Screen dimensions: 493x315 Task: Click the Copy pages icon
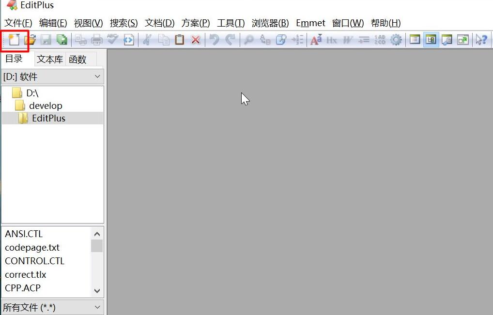coord(164,40)
